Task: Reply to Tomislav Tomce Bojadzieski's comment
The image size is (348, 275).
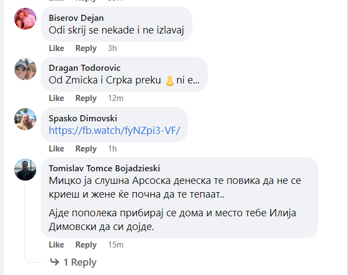Action: click(x=86, y=245)
